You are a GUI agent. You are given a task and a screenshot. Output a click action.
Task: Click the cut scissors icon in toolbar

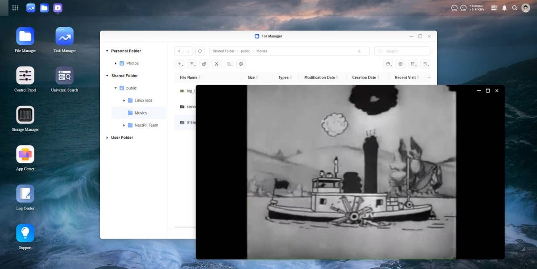pyautogui.click(x=217, y=64)
